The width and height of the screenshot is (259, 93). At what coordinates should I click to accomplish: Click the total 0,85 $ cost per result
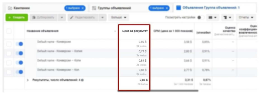[144, 80]
